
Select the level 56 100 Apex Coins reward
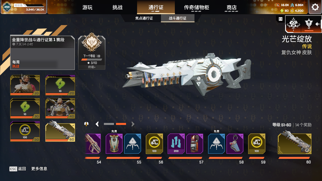154,144
